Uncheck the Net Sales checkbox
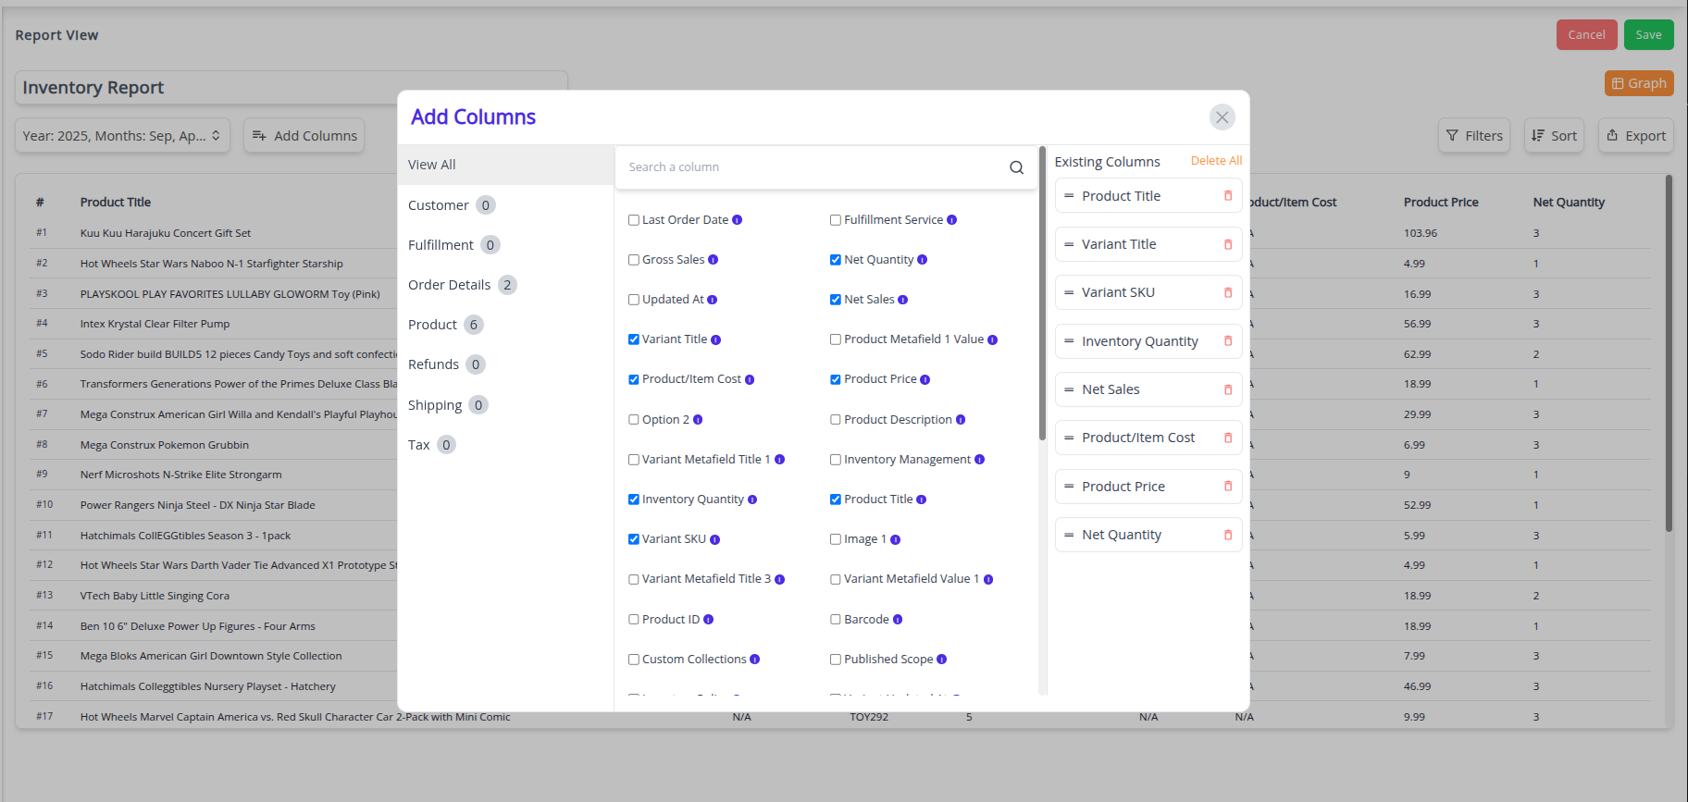The width and height of the screenshot is (1688, 802). click(x=836, y=300)
